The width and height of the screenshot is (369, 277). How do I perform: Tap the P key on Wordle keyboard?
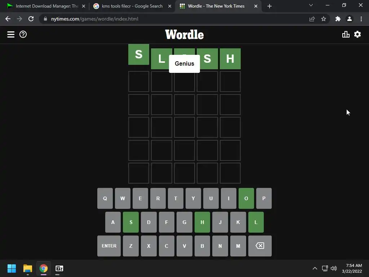click(264, 198)
